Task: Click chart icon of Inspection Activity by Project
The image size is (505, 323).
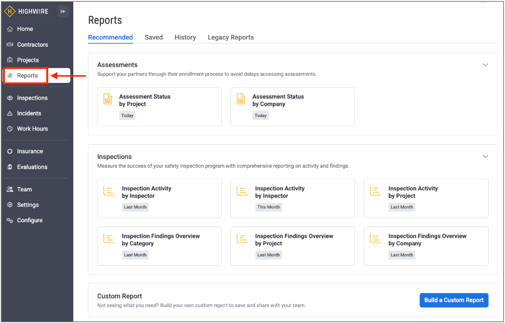Action: coord(375,190)
